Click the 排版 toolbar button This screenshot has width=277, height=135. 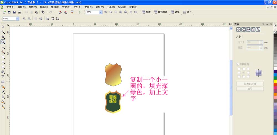click(147, 12)
